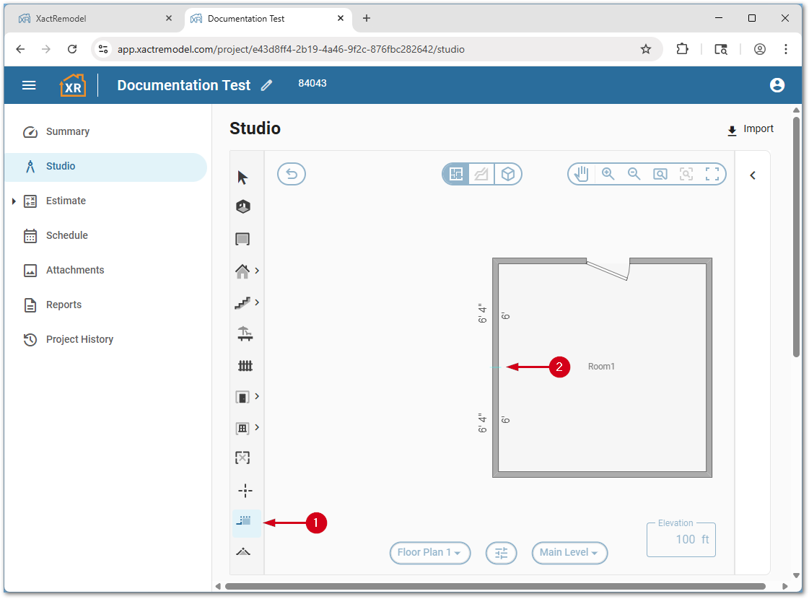Select the arrow pointer tool

click(242, 178)
